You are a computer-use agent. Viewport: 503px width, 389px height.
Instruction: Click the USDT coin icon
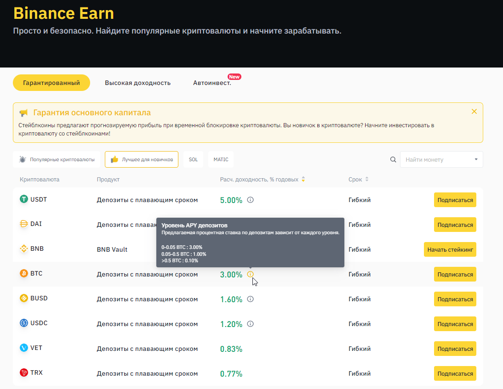pyautogui.click(x=24, y=199)
